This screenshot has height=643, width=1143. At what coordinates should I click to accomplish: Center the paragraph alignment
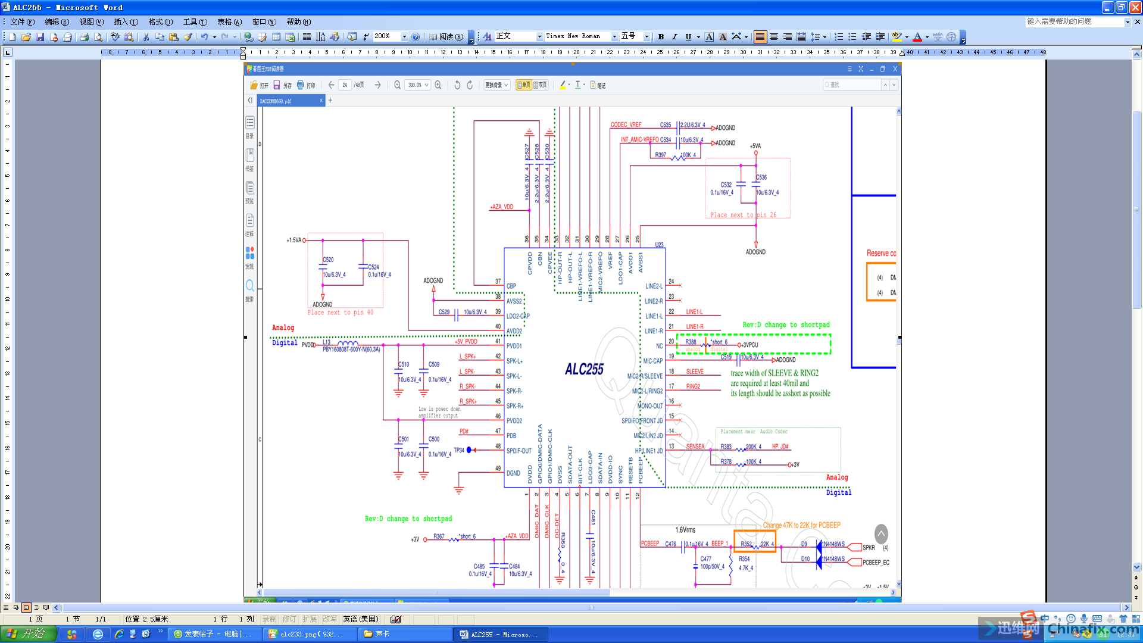(774, 37)
